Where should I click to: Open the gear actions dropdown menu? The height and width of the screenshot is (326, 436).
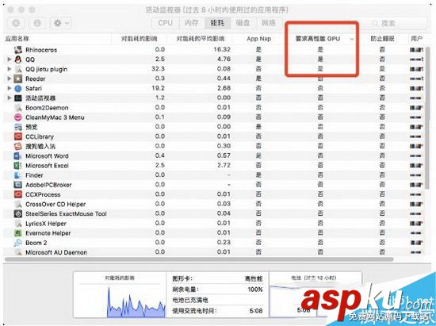(x=61, y=23)
